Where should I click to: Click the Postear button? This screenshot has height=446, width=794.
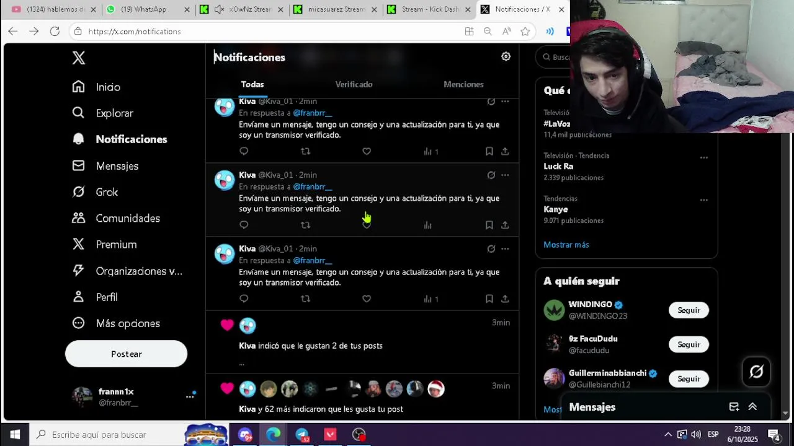click(126, 354)
